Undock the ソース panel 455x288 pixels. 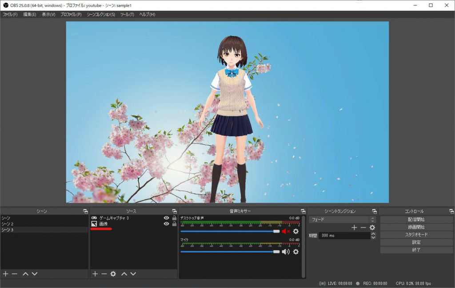click(x=174, y=211)
